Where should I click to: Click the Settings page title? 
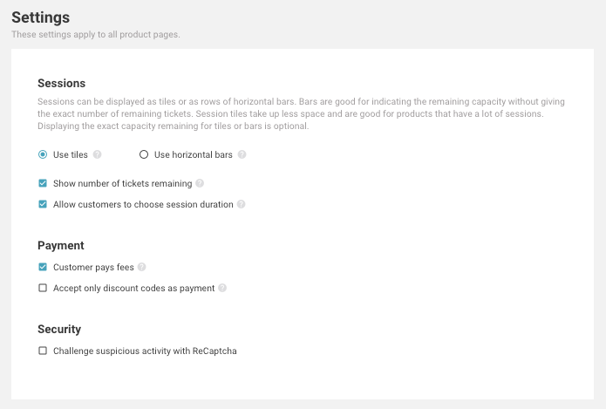41,17
